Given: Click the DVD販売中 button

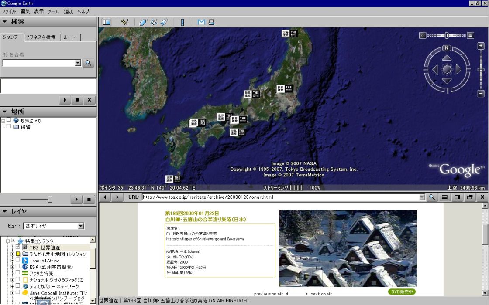Looking at the screenshot, I should click(402, 291).
